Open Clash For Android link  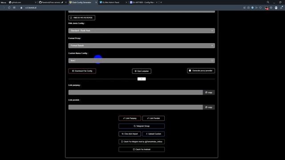click(142, 149)
